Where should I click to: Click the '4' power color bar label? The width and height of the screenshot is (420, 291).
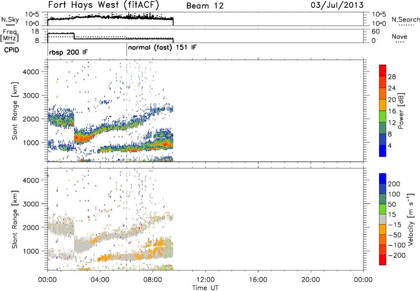[x=390, y=145]
